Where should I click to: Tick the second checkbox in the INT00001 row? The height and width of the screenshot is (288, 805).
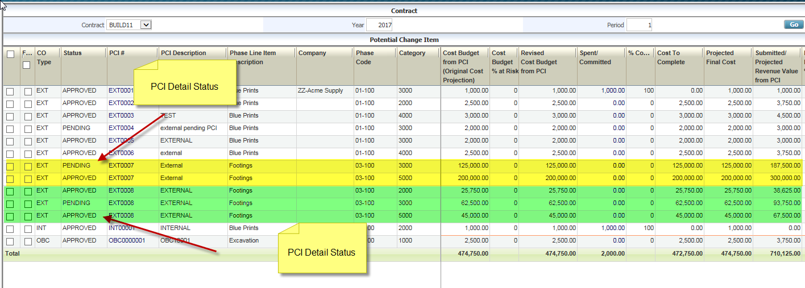click(x=28, y=229)
